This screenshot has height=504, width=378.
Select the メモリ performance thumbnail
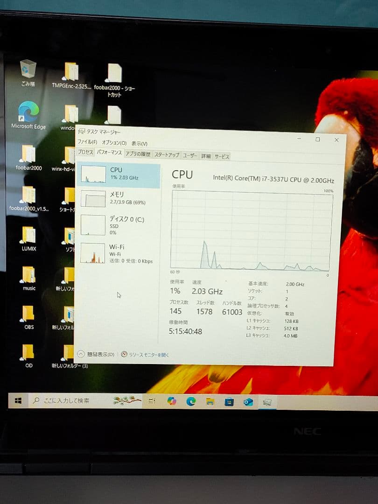118,198
